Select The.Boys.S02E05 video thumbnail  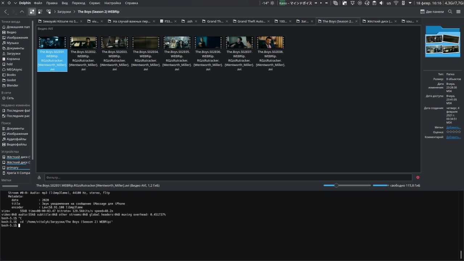pyautogui.click(x=177, y=42)
